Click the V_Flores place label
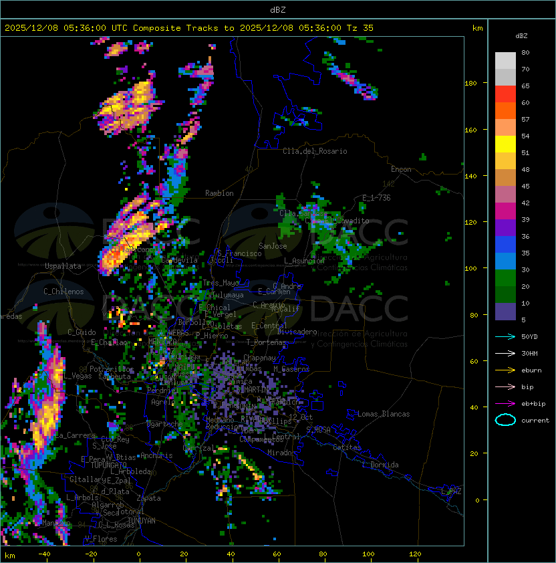This screenshot has height=563, width=556. 101,539
